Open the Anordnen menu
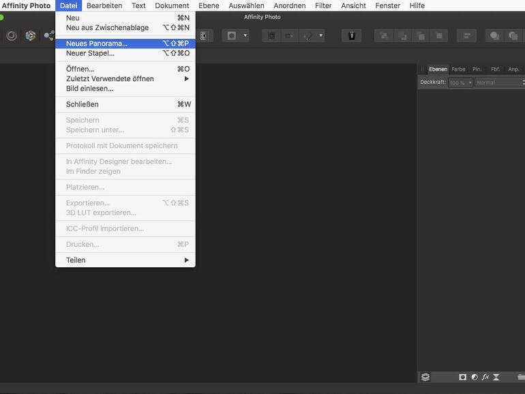Screen dimensions: 525x394 (289, 5)
